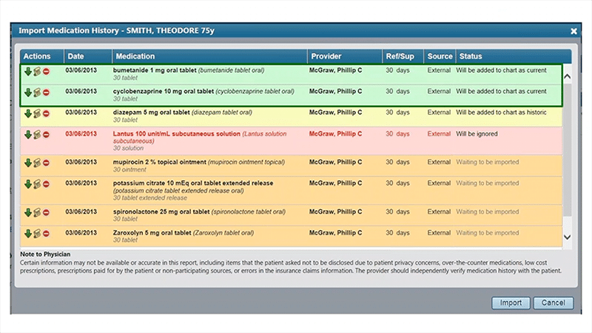Select 'Lantus 100 unit/mL subcutaneous solution' text
The height and width of the screenshot is (333, 592).
pyautogui.click(x=176, y=134)
